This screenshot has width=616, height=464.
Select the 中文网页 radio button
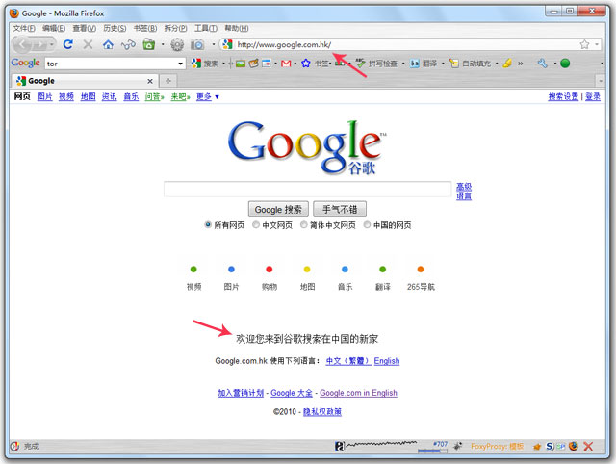pos(256,224)
